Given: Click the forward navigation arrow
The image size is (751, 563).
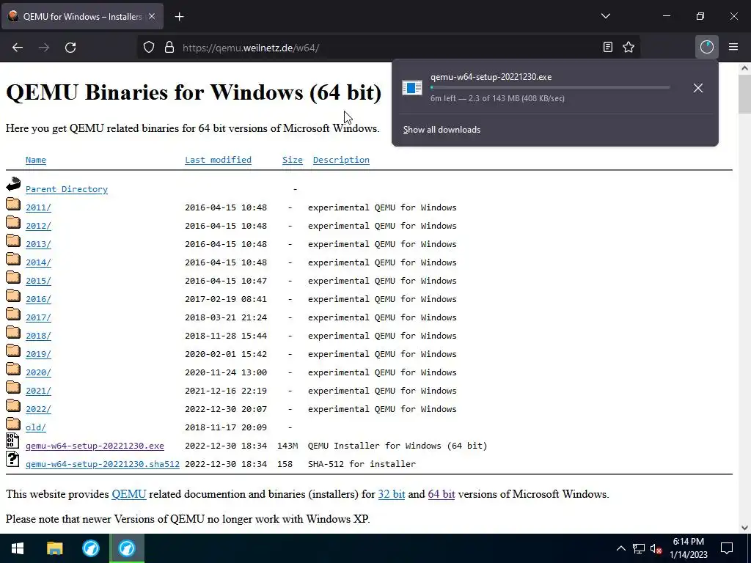Looking at the screenshot, I should point(44,48).
